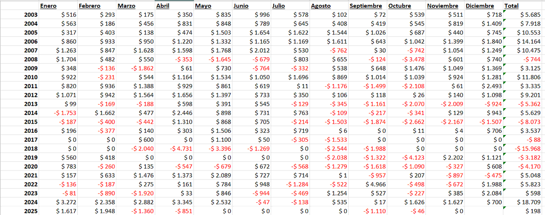Select 2003 Junio cell showing $ 996

[252, 15]
